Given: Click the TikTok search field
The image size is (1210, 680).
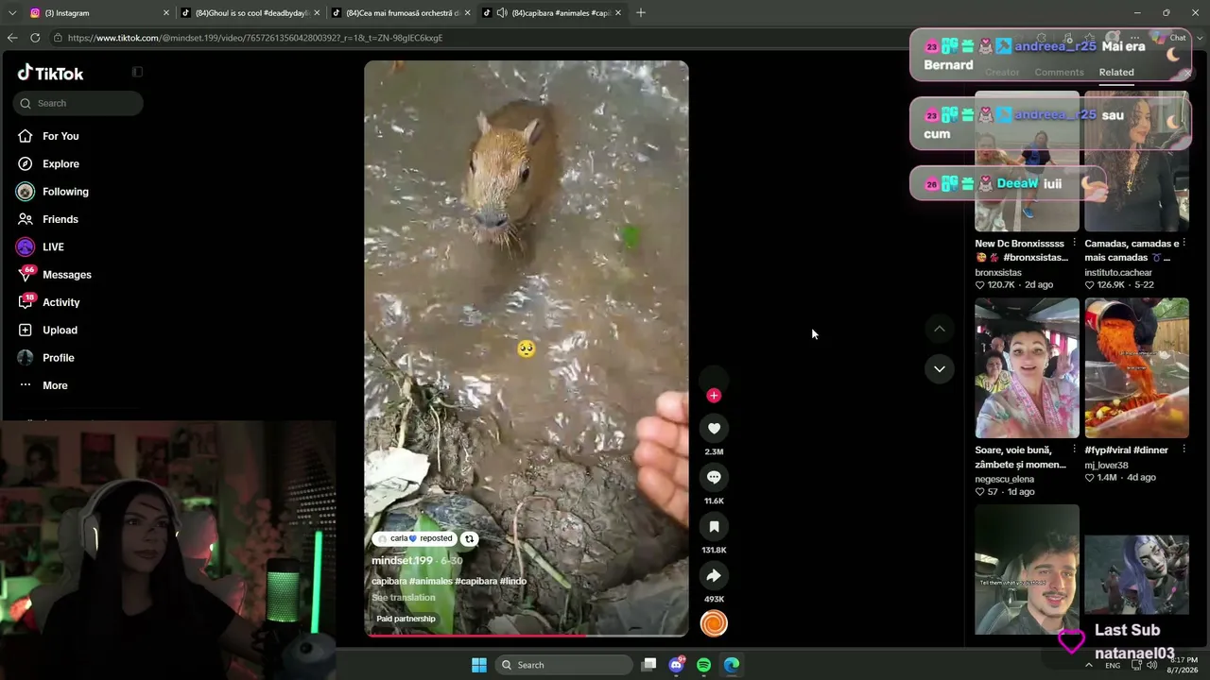Looking at the screenshot, I should (x=78, y=103).
